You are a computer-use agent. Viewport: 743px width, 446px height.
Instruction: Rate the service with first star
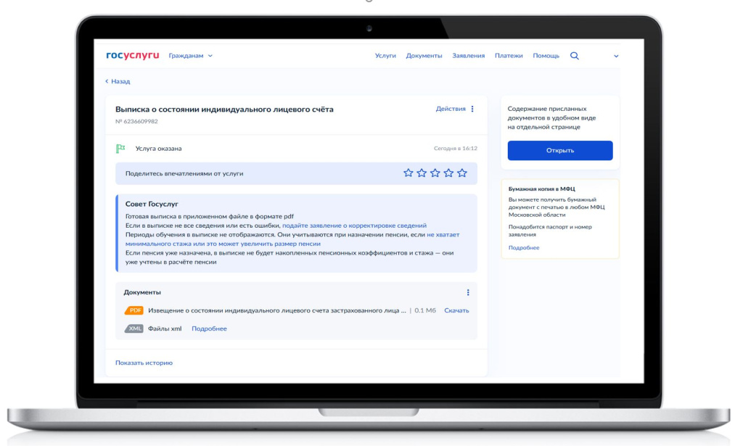tap(408, 173)
